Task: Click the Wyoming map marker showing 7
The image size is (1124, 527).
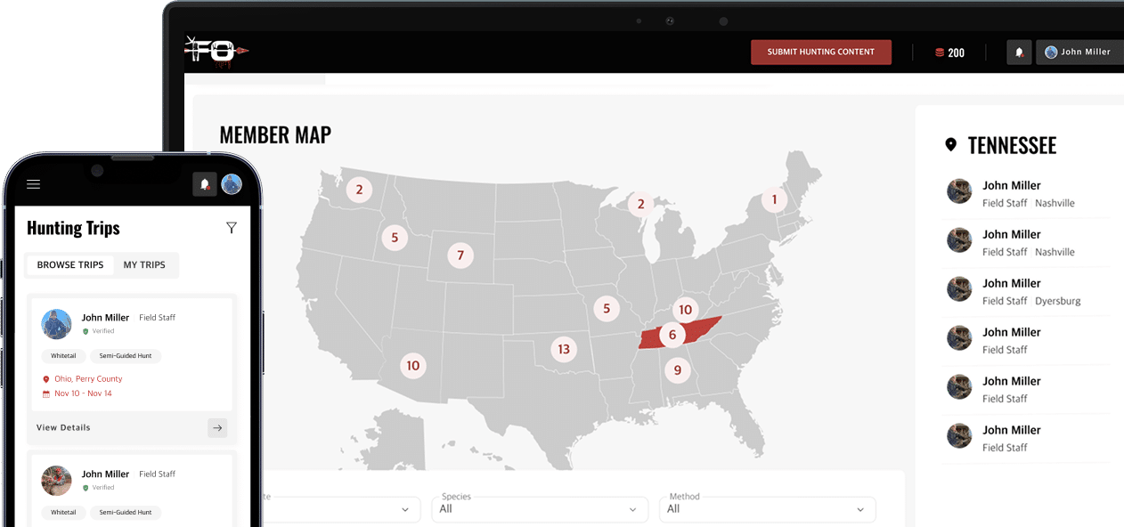Action: pyautogui.click(x=460, y=255)
